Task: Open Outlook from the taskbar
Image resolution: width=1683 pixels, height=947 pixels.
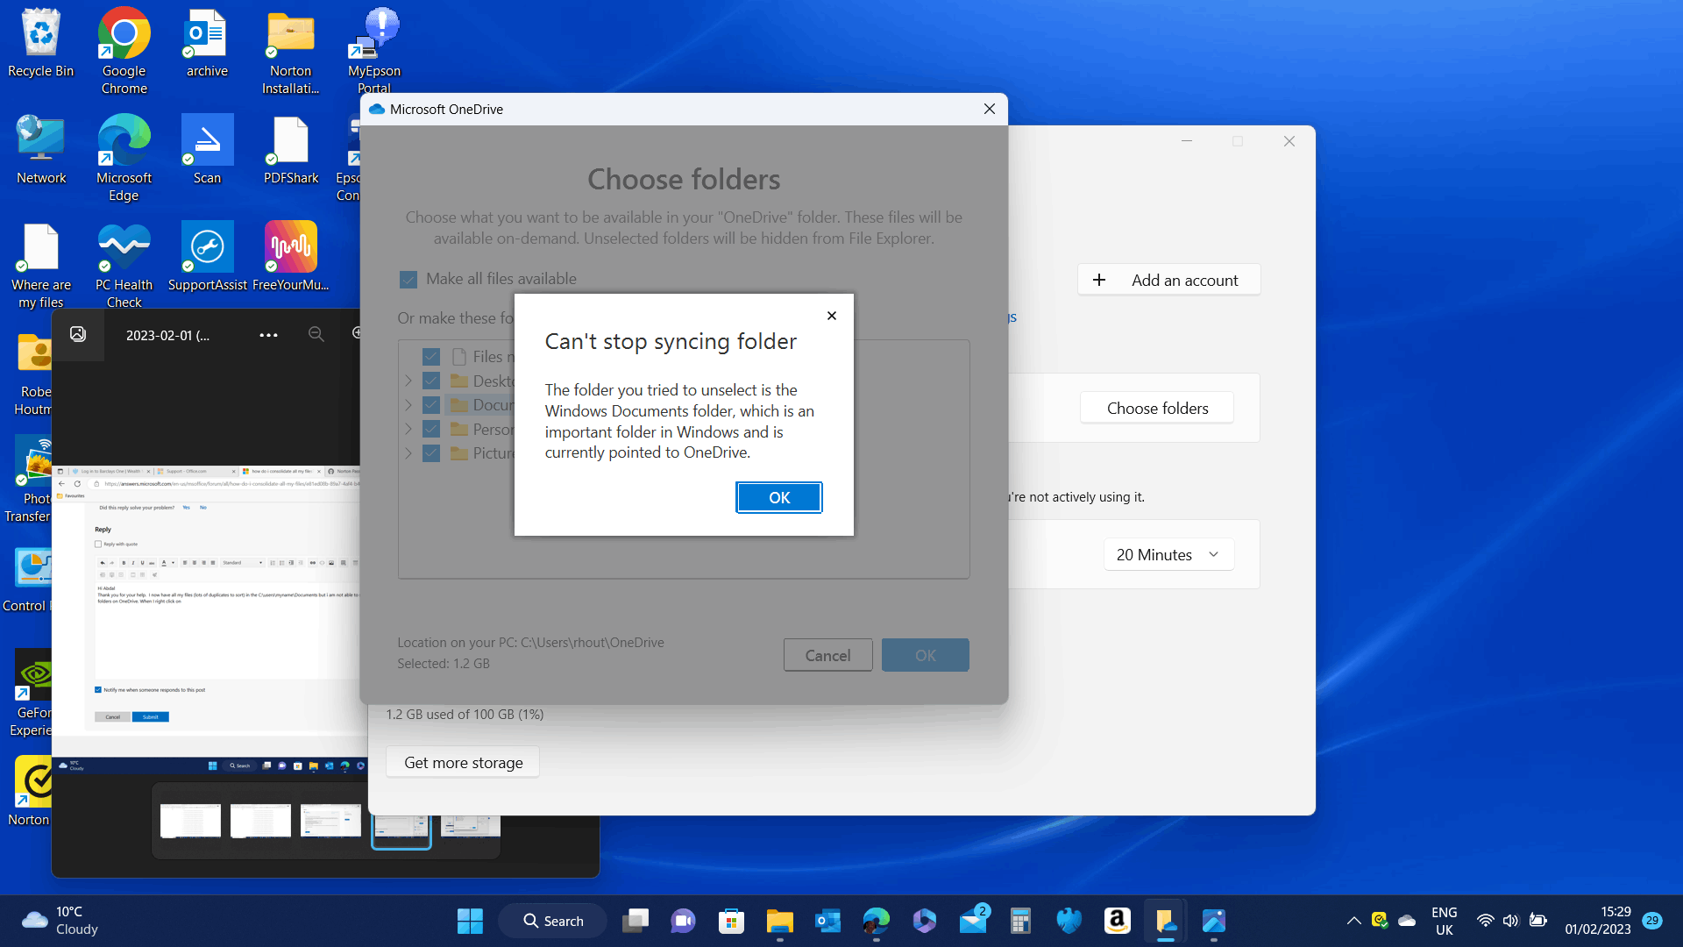Action: coord(827,921)
